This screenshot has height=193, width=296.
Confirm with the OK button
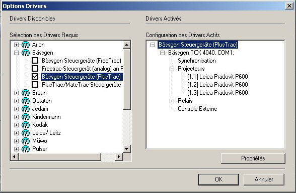pos(218,179)
